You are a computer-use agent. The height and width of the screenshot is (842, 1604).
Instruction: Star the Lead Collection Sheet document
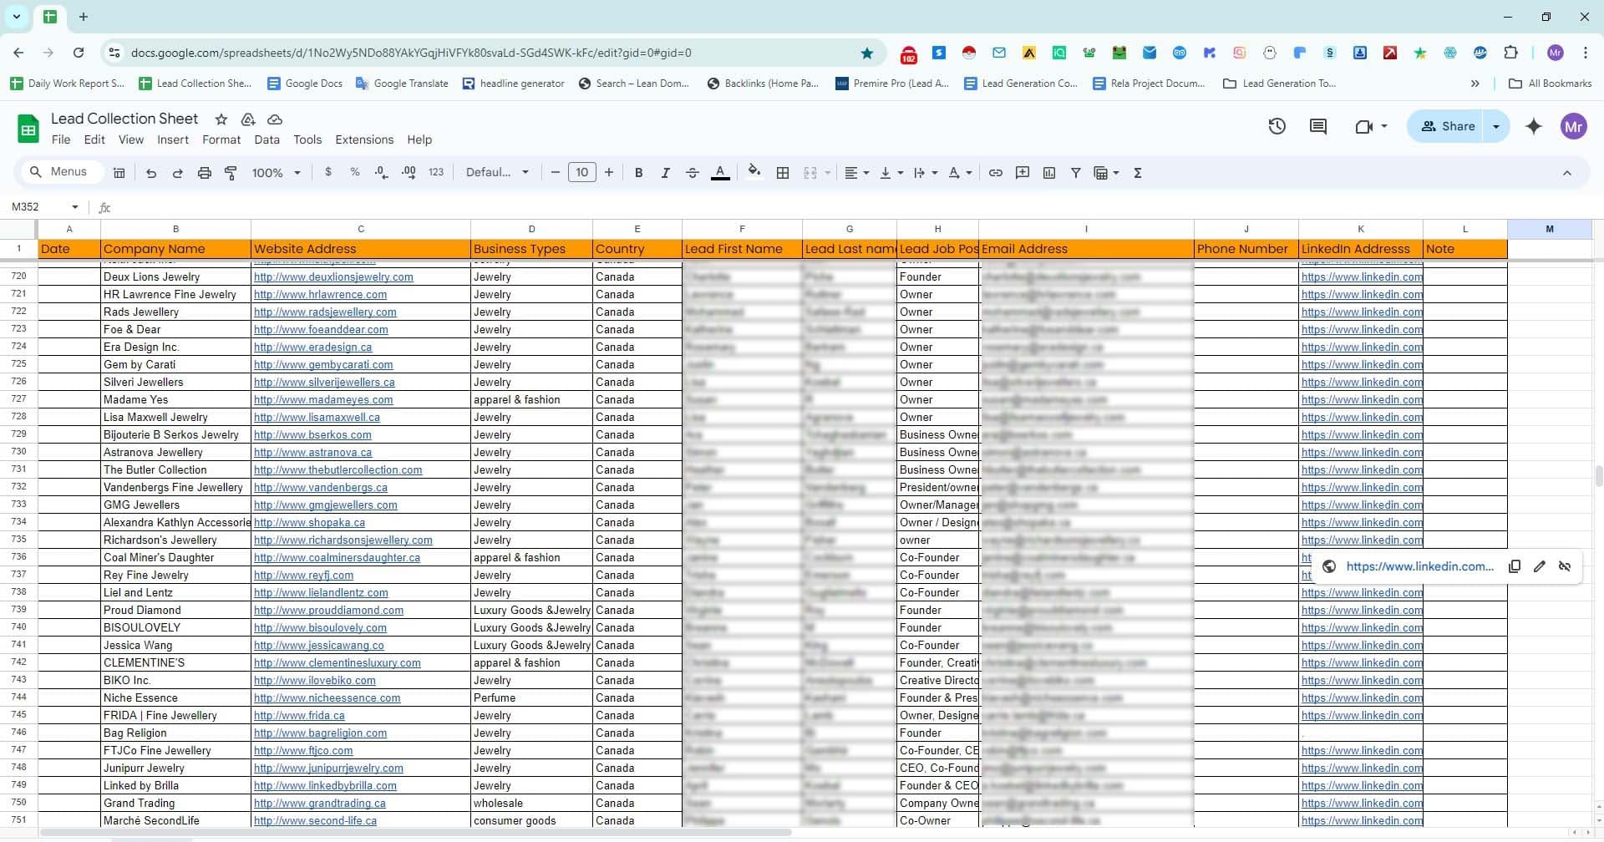pyautogui.click(x=221, y=119)
